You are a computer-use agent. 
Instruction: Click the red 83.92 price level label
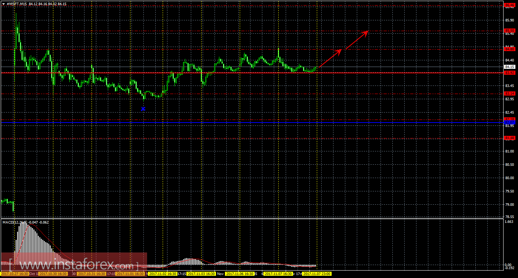(510, 73)
